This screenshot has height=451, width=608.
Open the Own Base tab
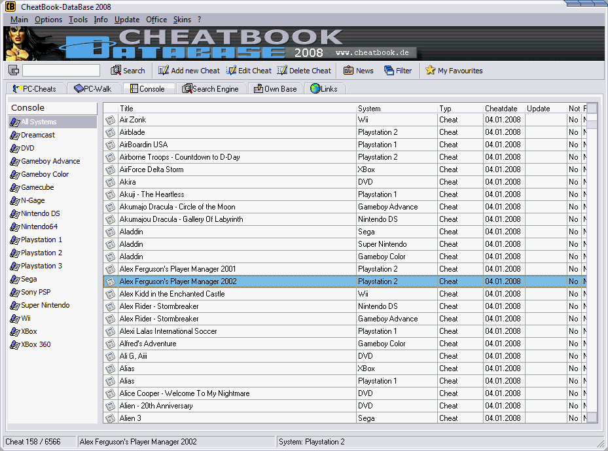point(275,89)
